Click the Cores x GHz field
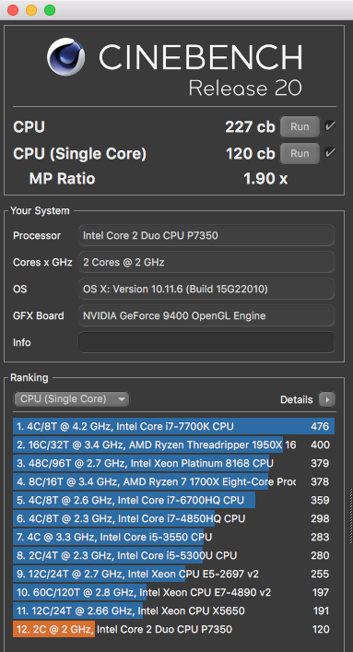 [x=206, y=263]
